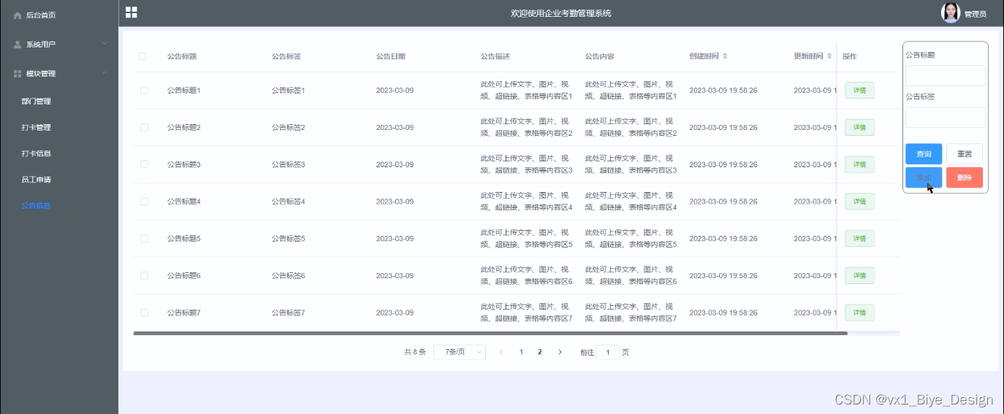Check the box for 公告标题5 row
The image size is (1004, 414).
point(144,239)
